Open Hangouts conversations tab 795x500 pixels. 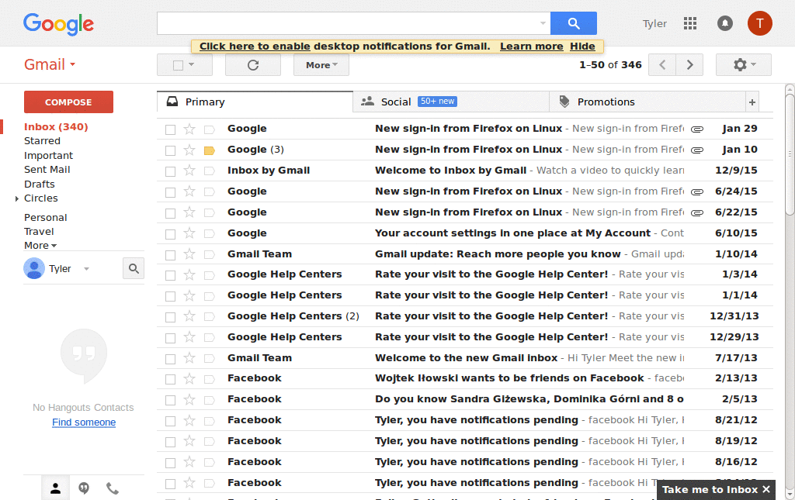coord(84,488)
